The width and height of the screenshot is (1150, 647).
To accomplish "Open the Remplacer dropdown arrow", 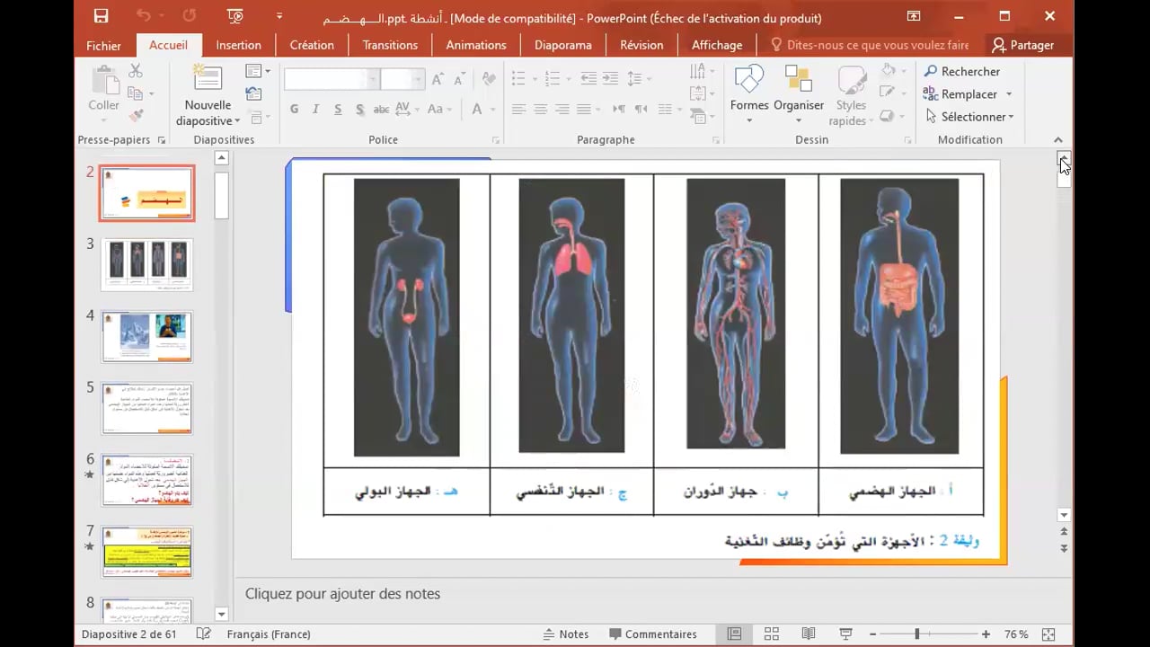I will point(1009,94).
